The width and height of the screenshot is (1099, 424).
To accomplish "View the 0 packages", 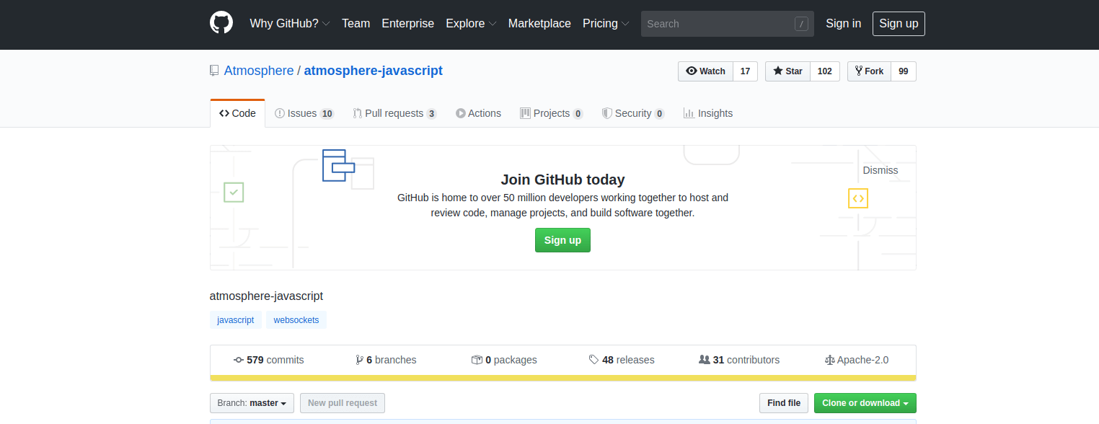I will (504, 360).
